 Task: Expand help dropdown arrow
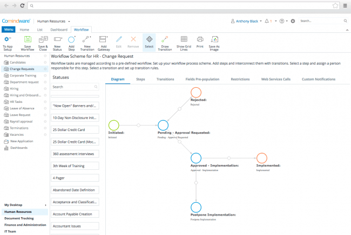click(287, 21)
